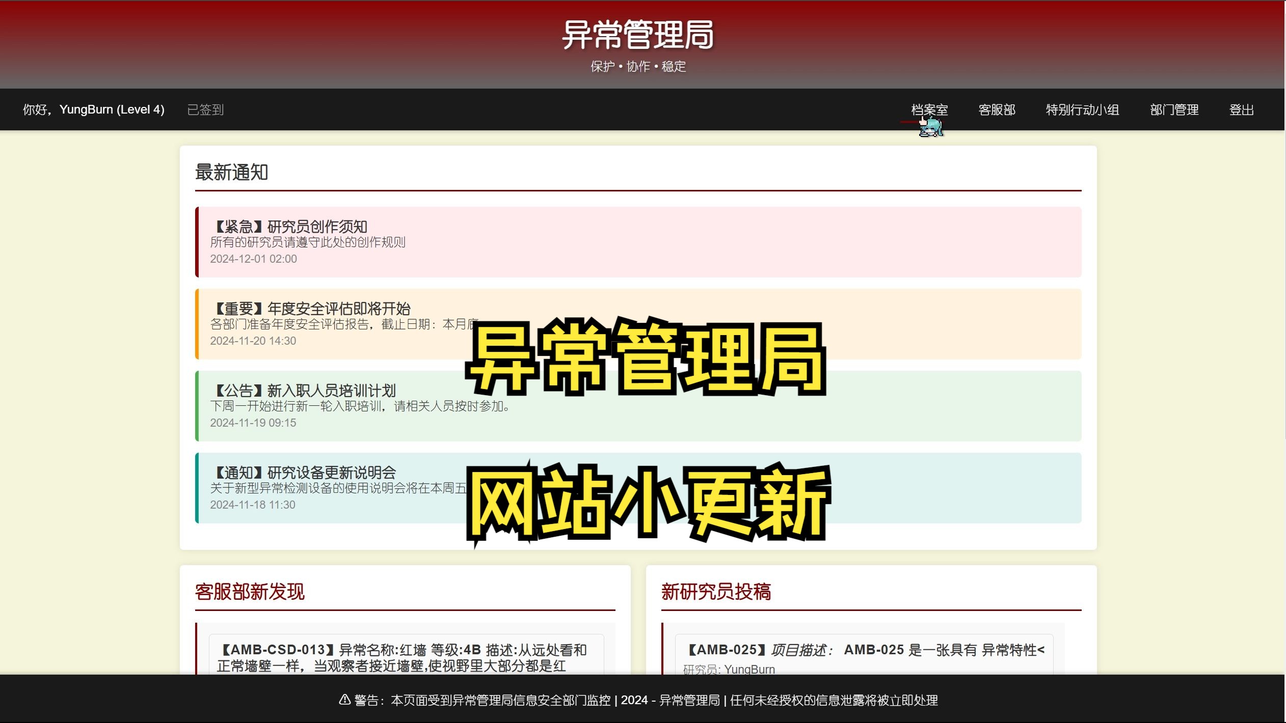Click the text 下周一开始进行新一轮入职培训
Screen dimensions: 1286x723
tap(296, 406)
